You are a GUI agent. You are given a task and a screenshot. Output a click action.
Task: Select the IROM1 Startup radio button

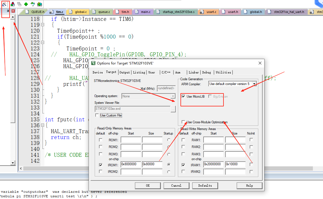click(169, 164)
